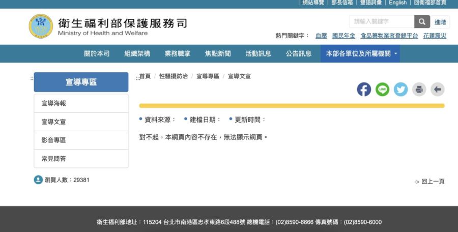Open 回衛福部首頁 top link
The image size is (458, 232).
point(430,3)
